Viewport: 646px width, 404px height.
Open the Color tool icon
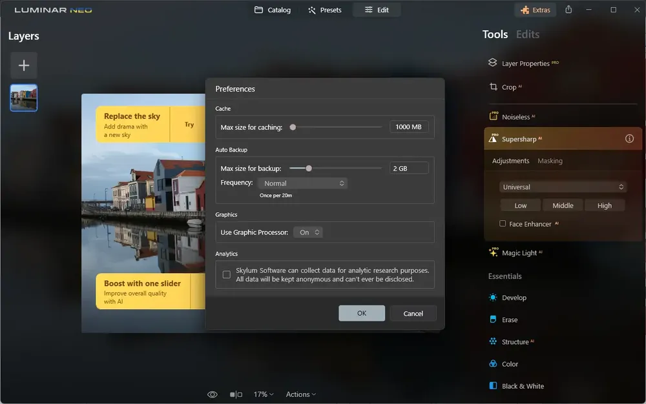pyautogui.click(x=493, y=364)
